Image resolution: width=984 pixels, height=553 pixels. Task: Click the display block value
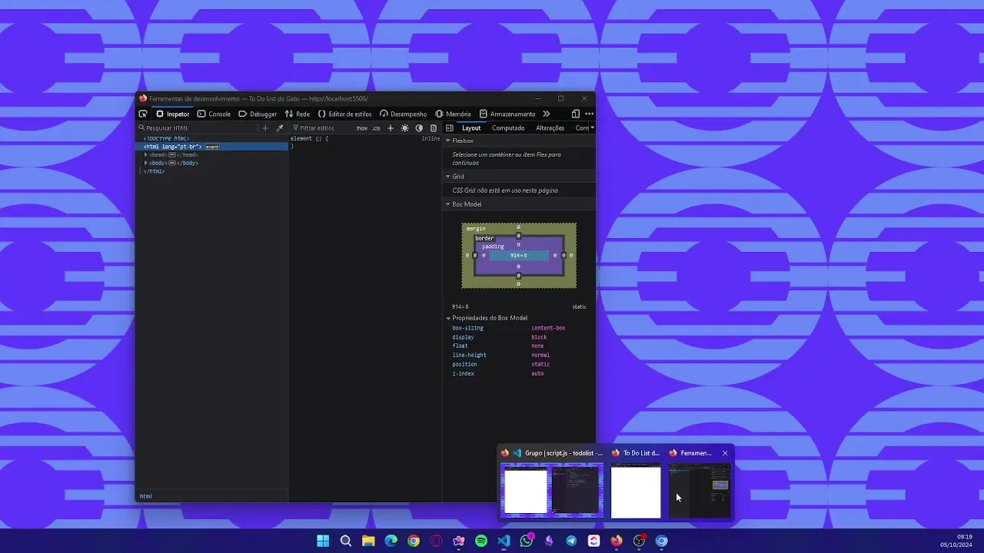(539, 337)
